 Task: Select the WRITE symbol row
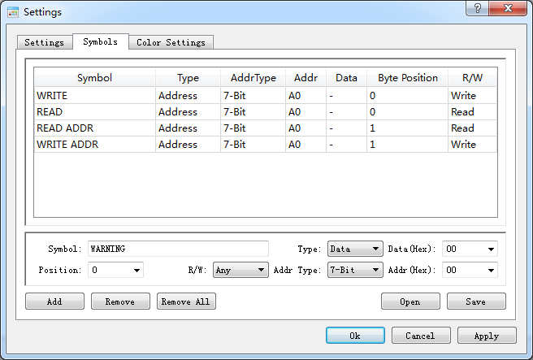point(266,96)
